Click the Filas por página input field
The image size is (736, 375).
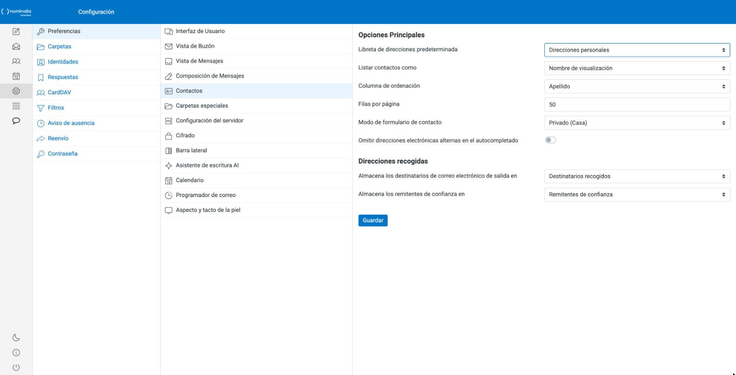tap(637, 104)
